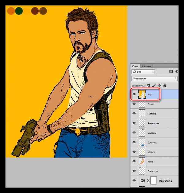Click the adjustment layer filter icon
This screenshot has height=193, width=184.
177,71
